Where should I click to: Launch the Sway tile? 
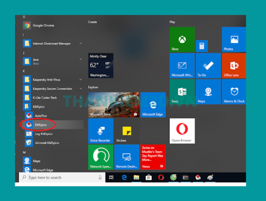pos(182,92)
